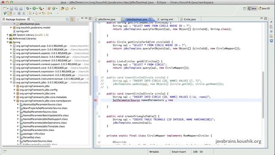Minimize the Package Explorer view
This screenshot has height=155, width=275.
click(86, 19)
